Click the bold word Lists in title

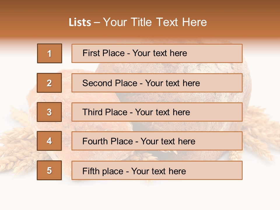(x=80, y=22)
